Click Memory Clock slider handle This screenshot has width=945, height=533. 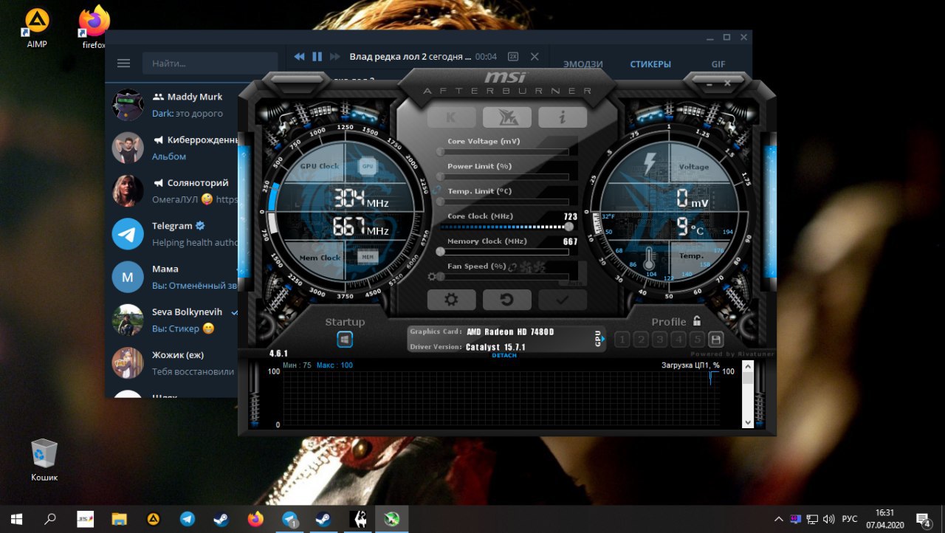pos(440,252)
